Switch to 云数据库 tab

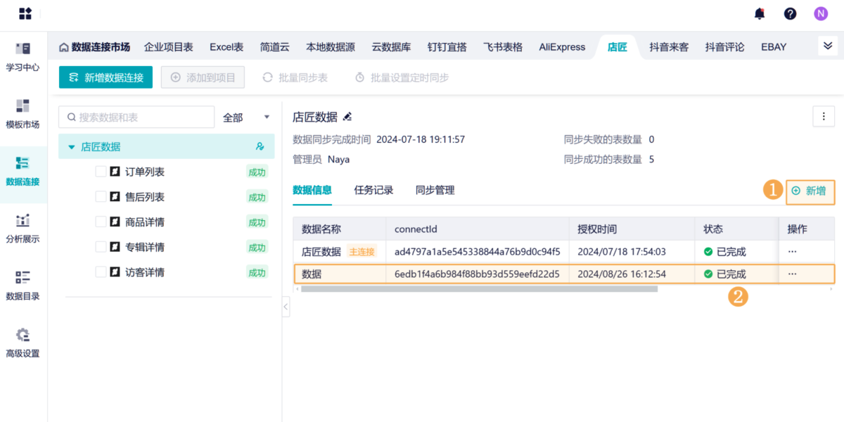[391, 47]
